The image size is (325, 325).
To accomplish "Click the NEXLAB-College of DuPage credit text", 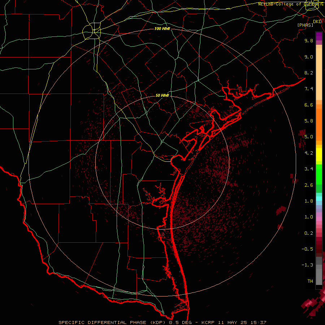I will (x=290, y=4).
